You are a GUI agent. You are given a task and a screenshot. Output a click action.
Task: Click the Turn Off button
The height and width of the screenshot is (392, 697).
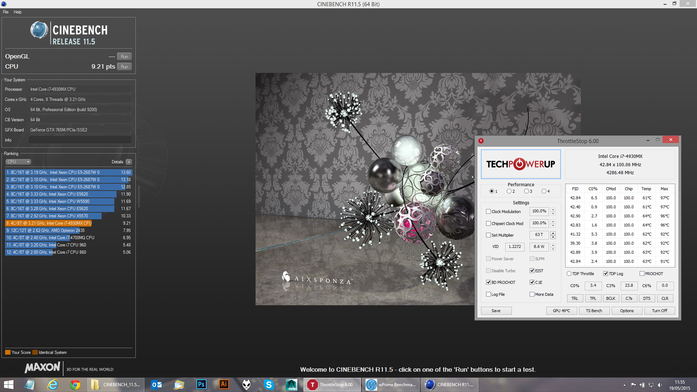(x=659, y=311)
